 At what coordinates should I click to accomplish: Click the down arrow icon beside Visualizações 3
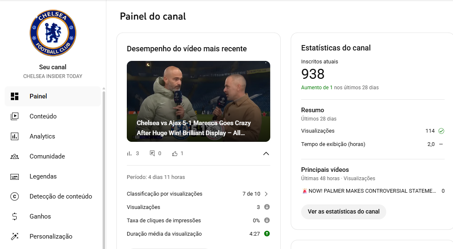pyautogui.click(x=267, y=207)
